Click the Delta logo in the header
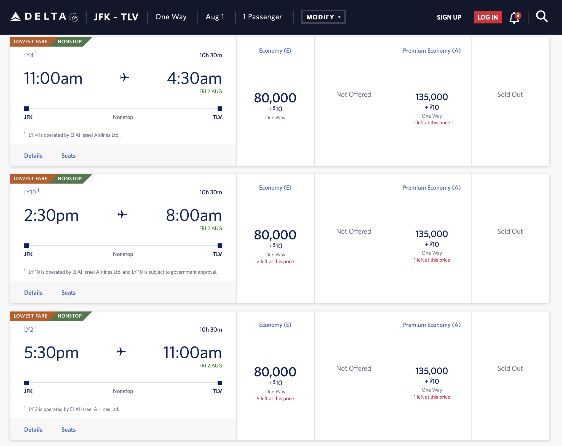 pos(44,17)
